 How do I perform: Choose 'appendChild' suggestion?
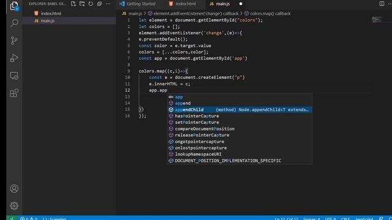(239, 109)
